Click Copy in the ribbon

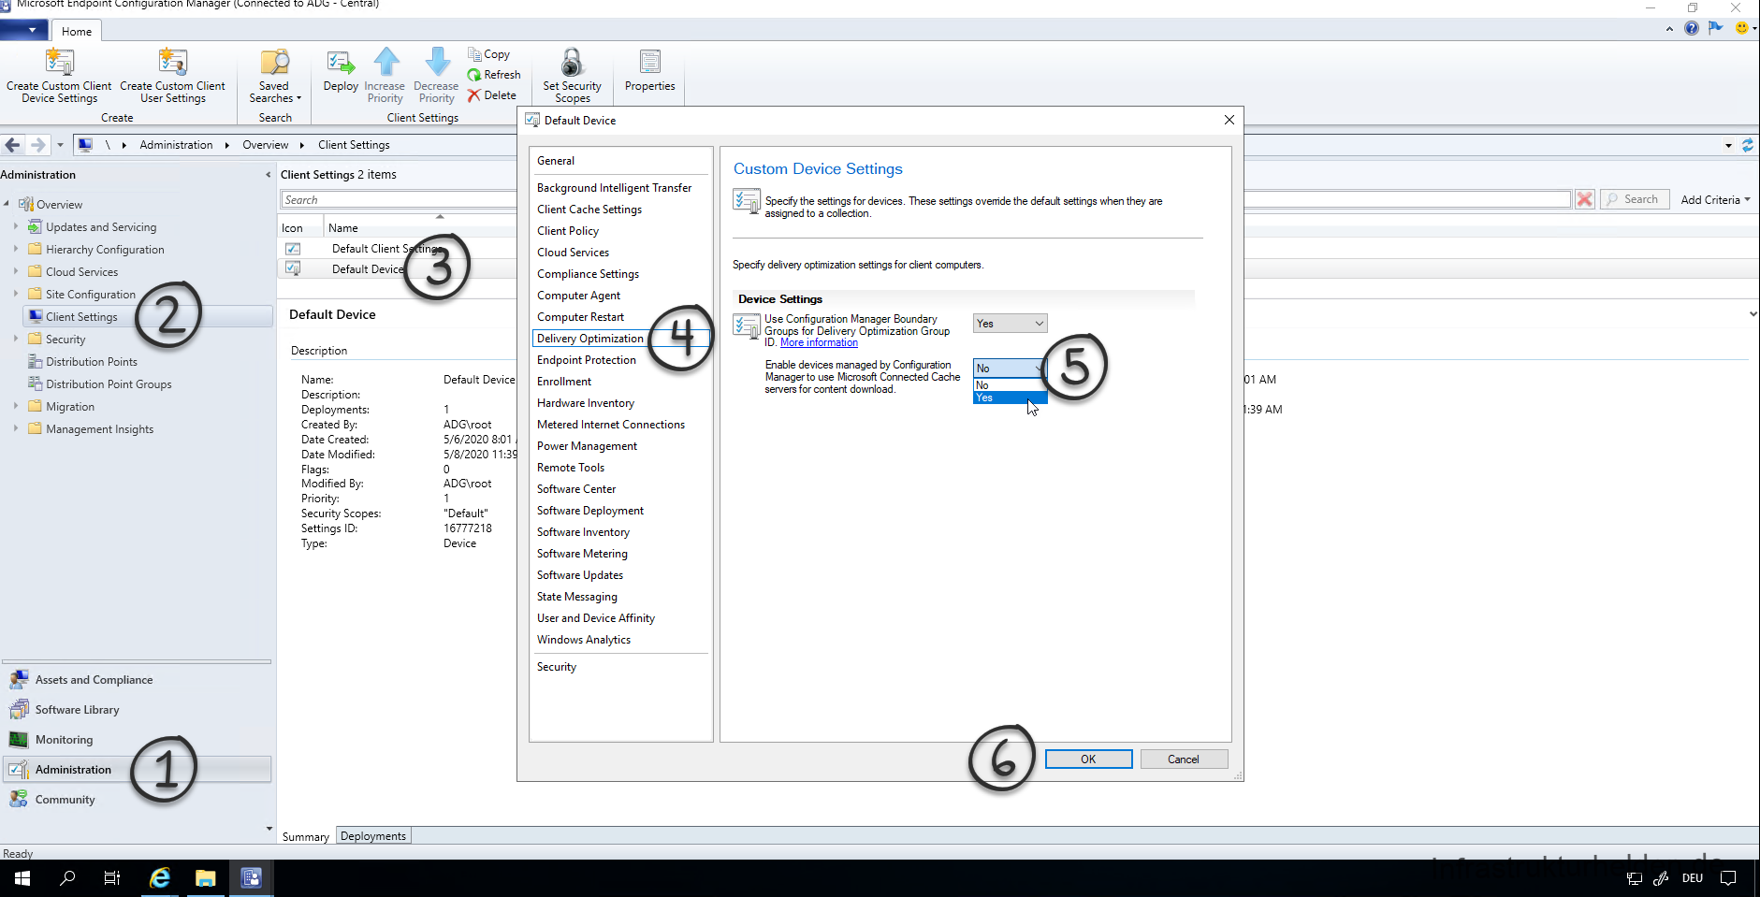point(488,54)
